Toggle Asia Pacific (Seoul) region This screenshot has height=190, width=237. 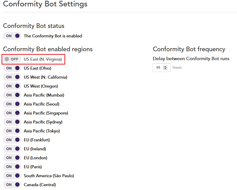[x=12, y=104]
